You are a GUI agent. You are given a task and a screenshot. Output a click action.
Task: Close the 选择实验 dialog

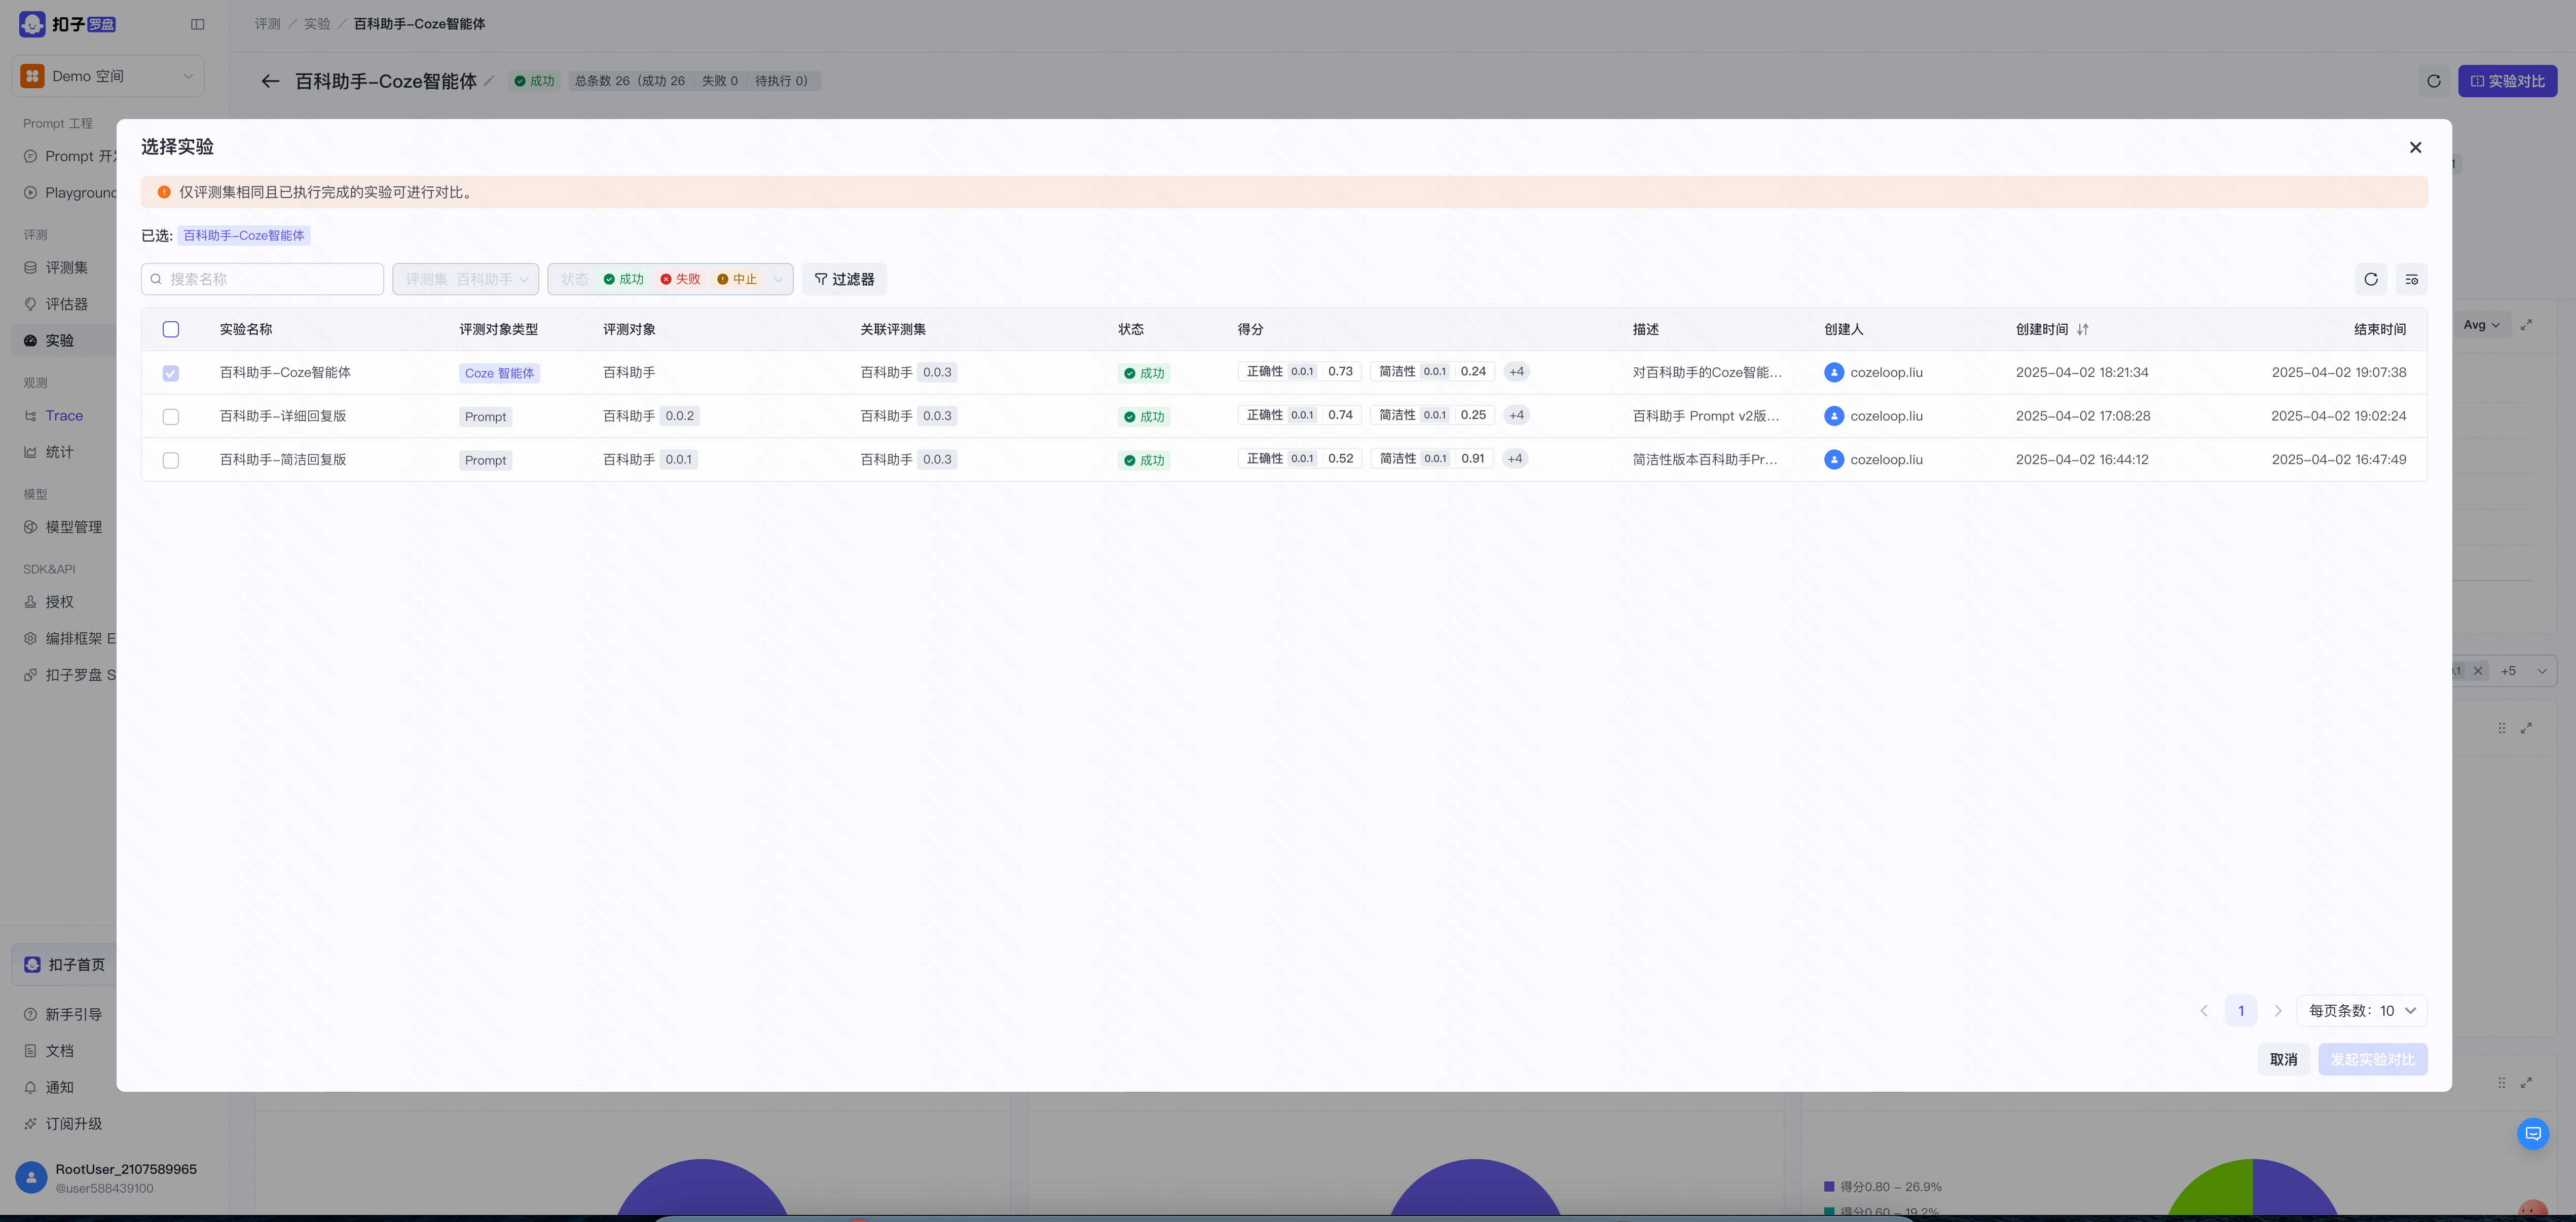[2415, 147]
